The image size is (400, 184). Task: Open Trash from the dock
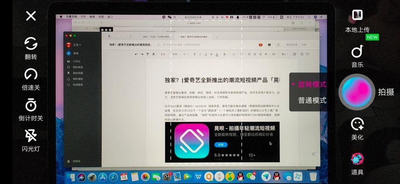coord(313,177)
